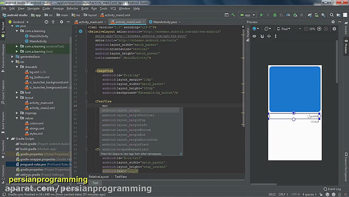This screenshot has width=349, height=197.
Task: Click the Make Project hammer icon
Action: pyautogui.click(x=233, y=15)
